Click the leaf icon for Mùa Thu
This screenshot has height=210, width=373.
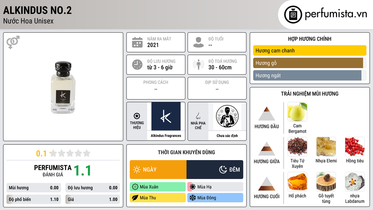(x=135, y=198)
